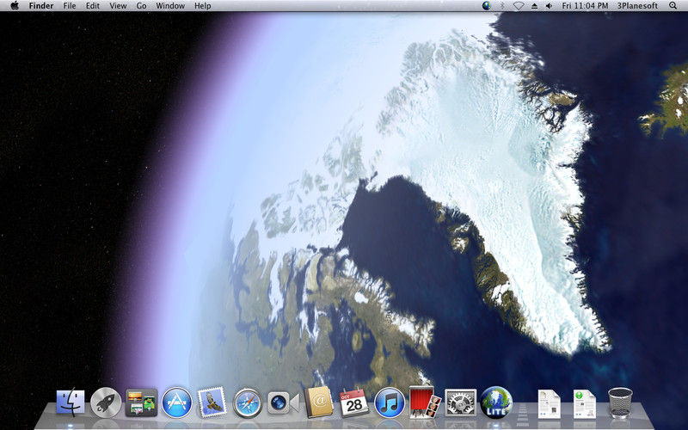Launch Earth 3D Lite globe icon
Viewport: 688px width, 430px height.
point(496,402)
